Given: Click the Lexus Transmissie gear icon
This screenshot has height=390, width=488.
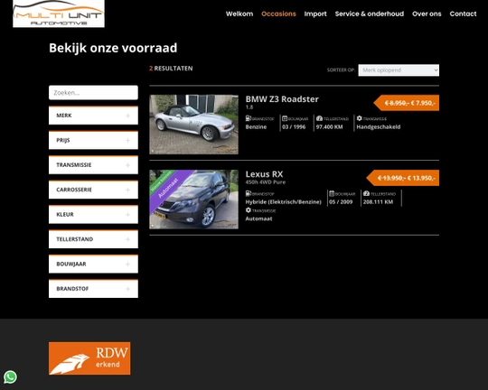Looking at the screenshot, I should click(248, 210).
